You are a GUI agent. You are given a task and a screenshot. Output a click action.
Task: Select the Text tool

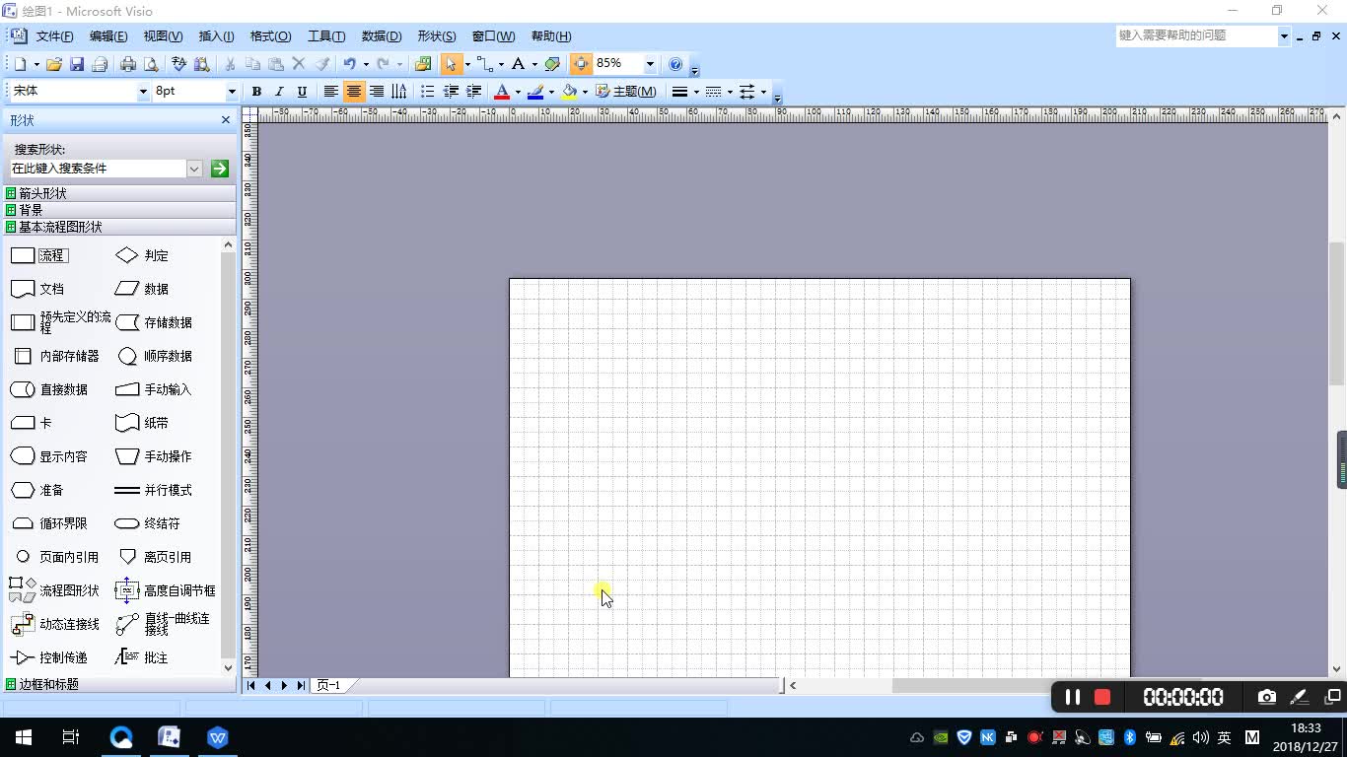click(517, 63)
